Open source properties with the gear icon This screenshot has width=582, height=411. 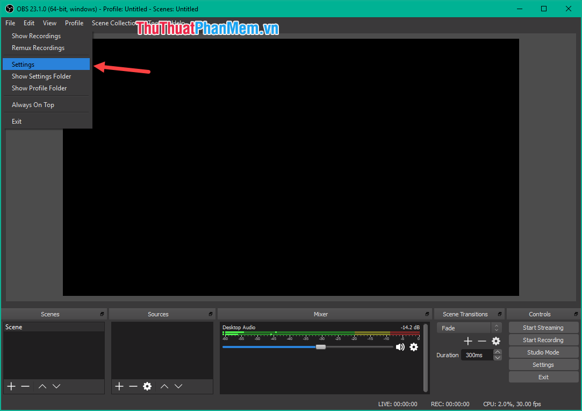pyautogui.click(x=147, y=386)
